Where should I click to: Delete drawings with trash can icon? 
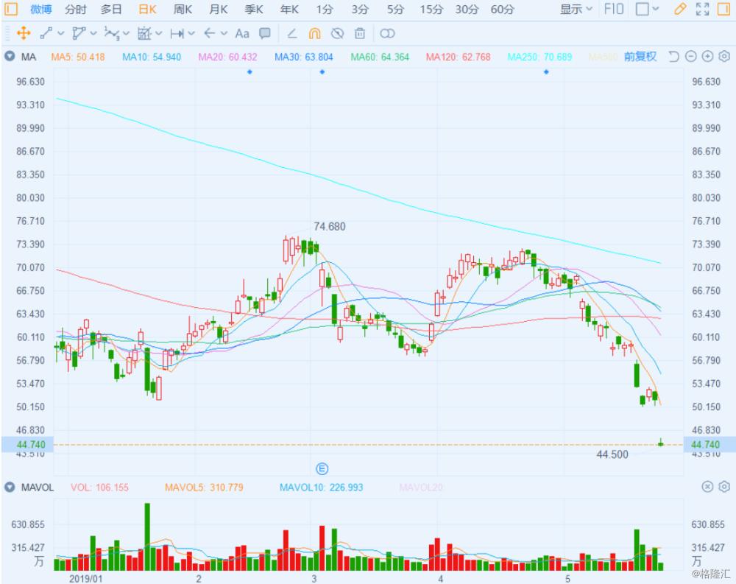pos(360,33)
